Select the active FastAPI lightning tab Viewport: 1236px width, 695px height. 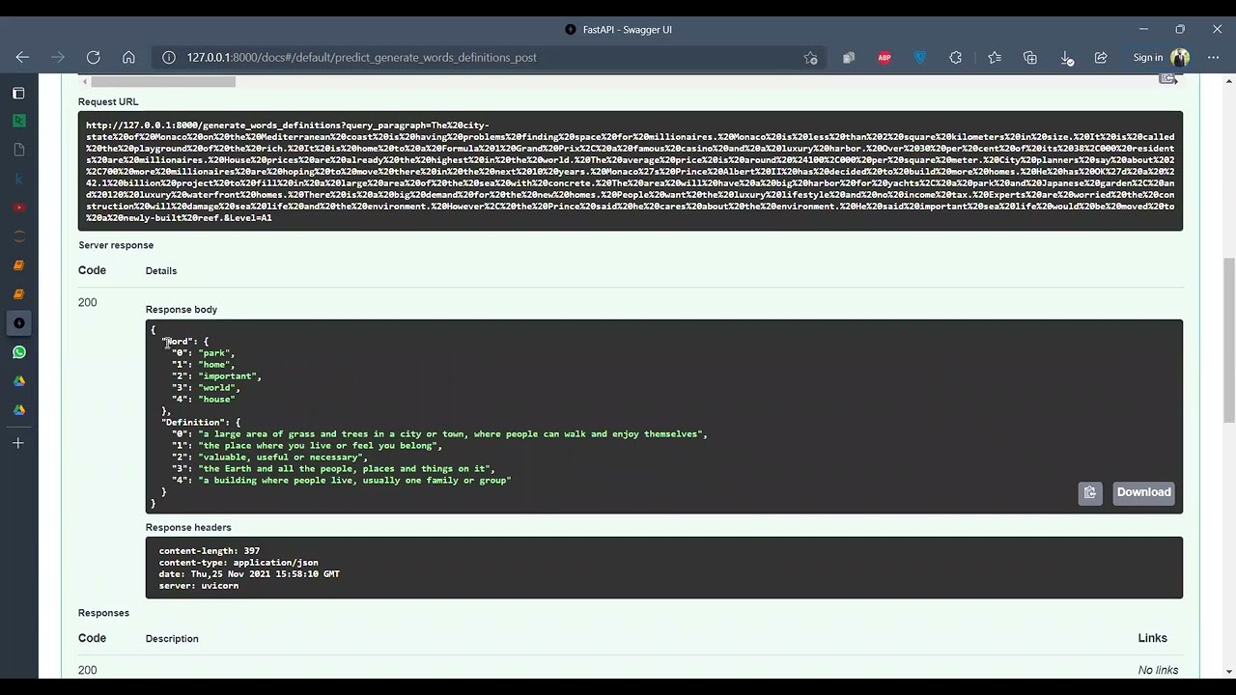pos(18,323)
